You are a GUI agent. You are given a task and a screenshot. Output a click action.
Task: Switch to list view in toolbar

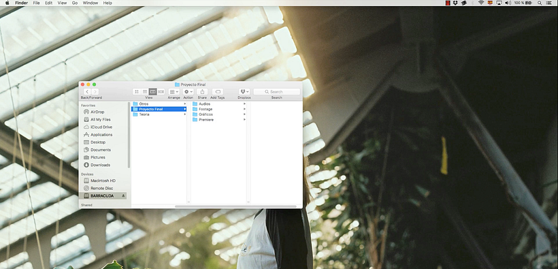[x=145, y=92]
